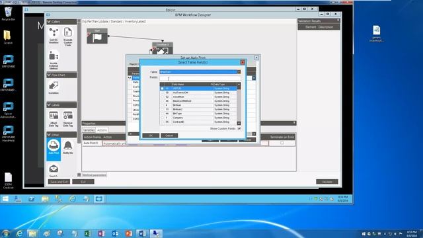Check the AcctTransUOM field checkbox
Screen dimensions: 423x238
162,93
